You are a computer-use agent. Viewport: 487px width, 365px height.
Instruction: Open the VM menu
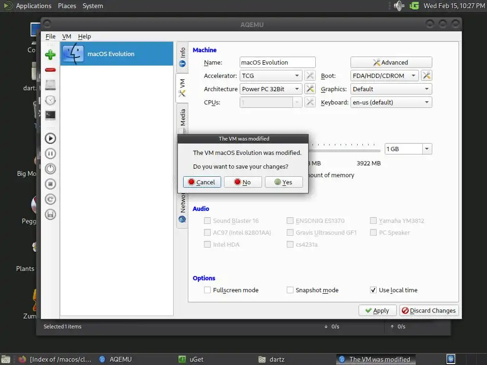click(x=67, y=36)
